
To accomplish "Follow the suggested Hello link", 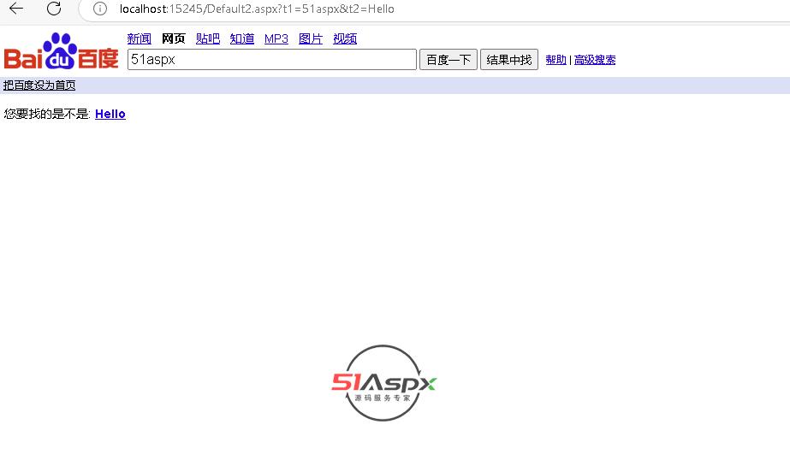I will click(110, 114).
